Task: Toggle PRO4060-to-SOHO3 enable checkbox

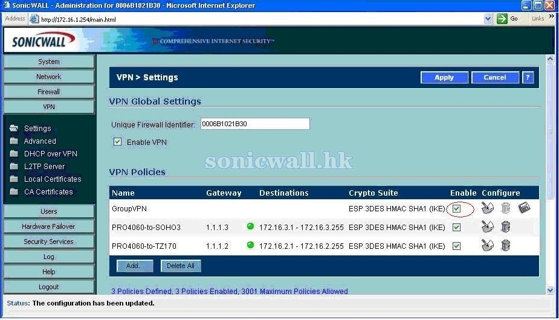Action: tap(456, 227)
